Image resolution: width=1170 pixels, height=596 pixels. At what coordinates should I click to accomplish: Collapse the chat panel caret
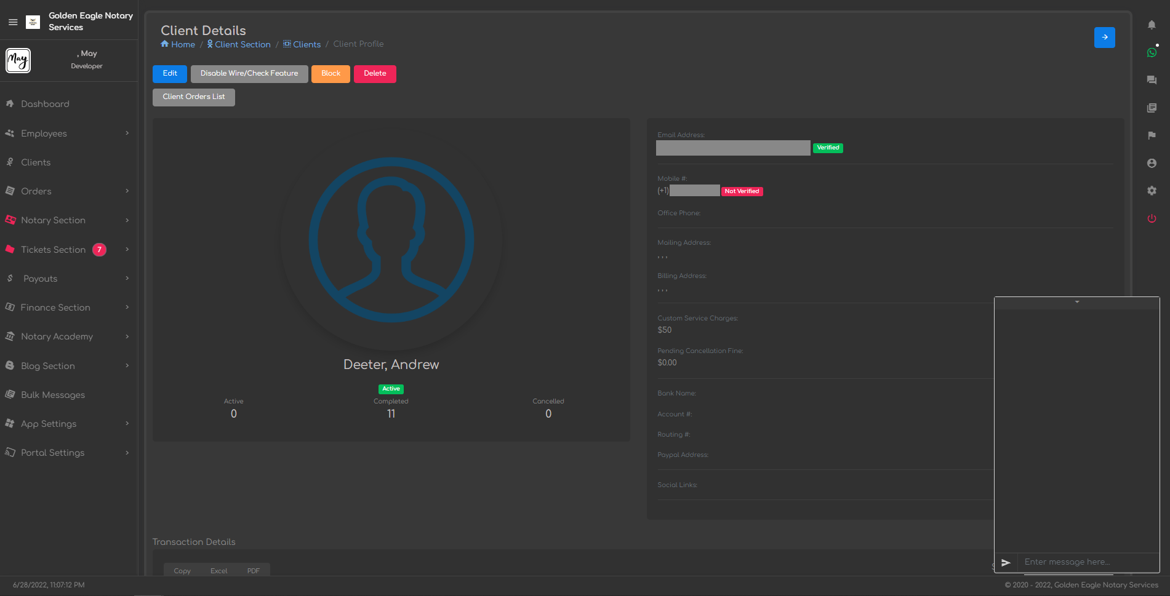pos(1077,303)
